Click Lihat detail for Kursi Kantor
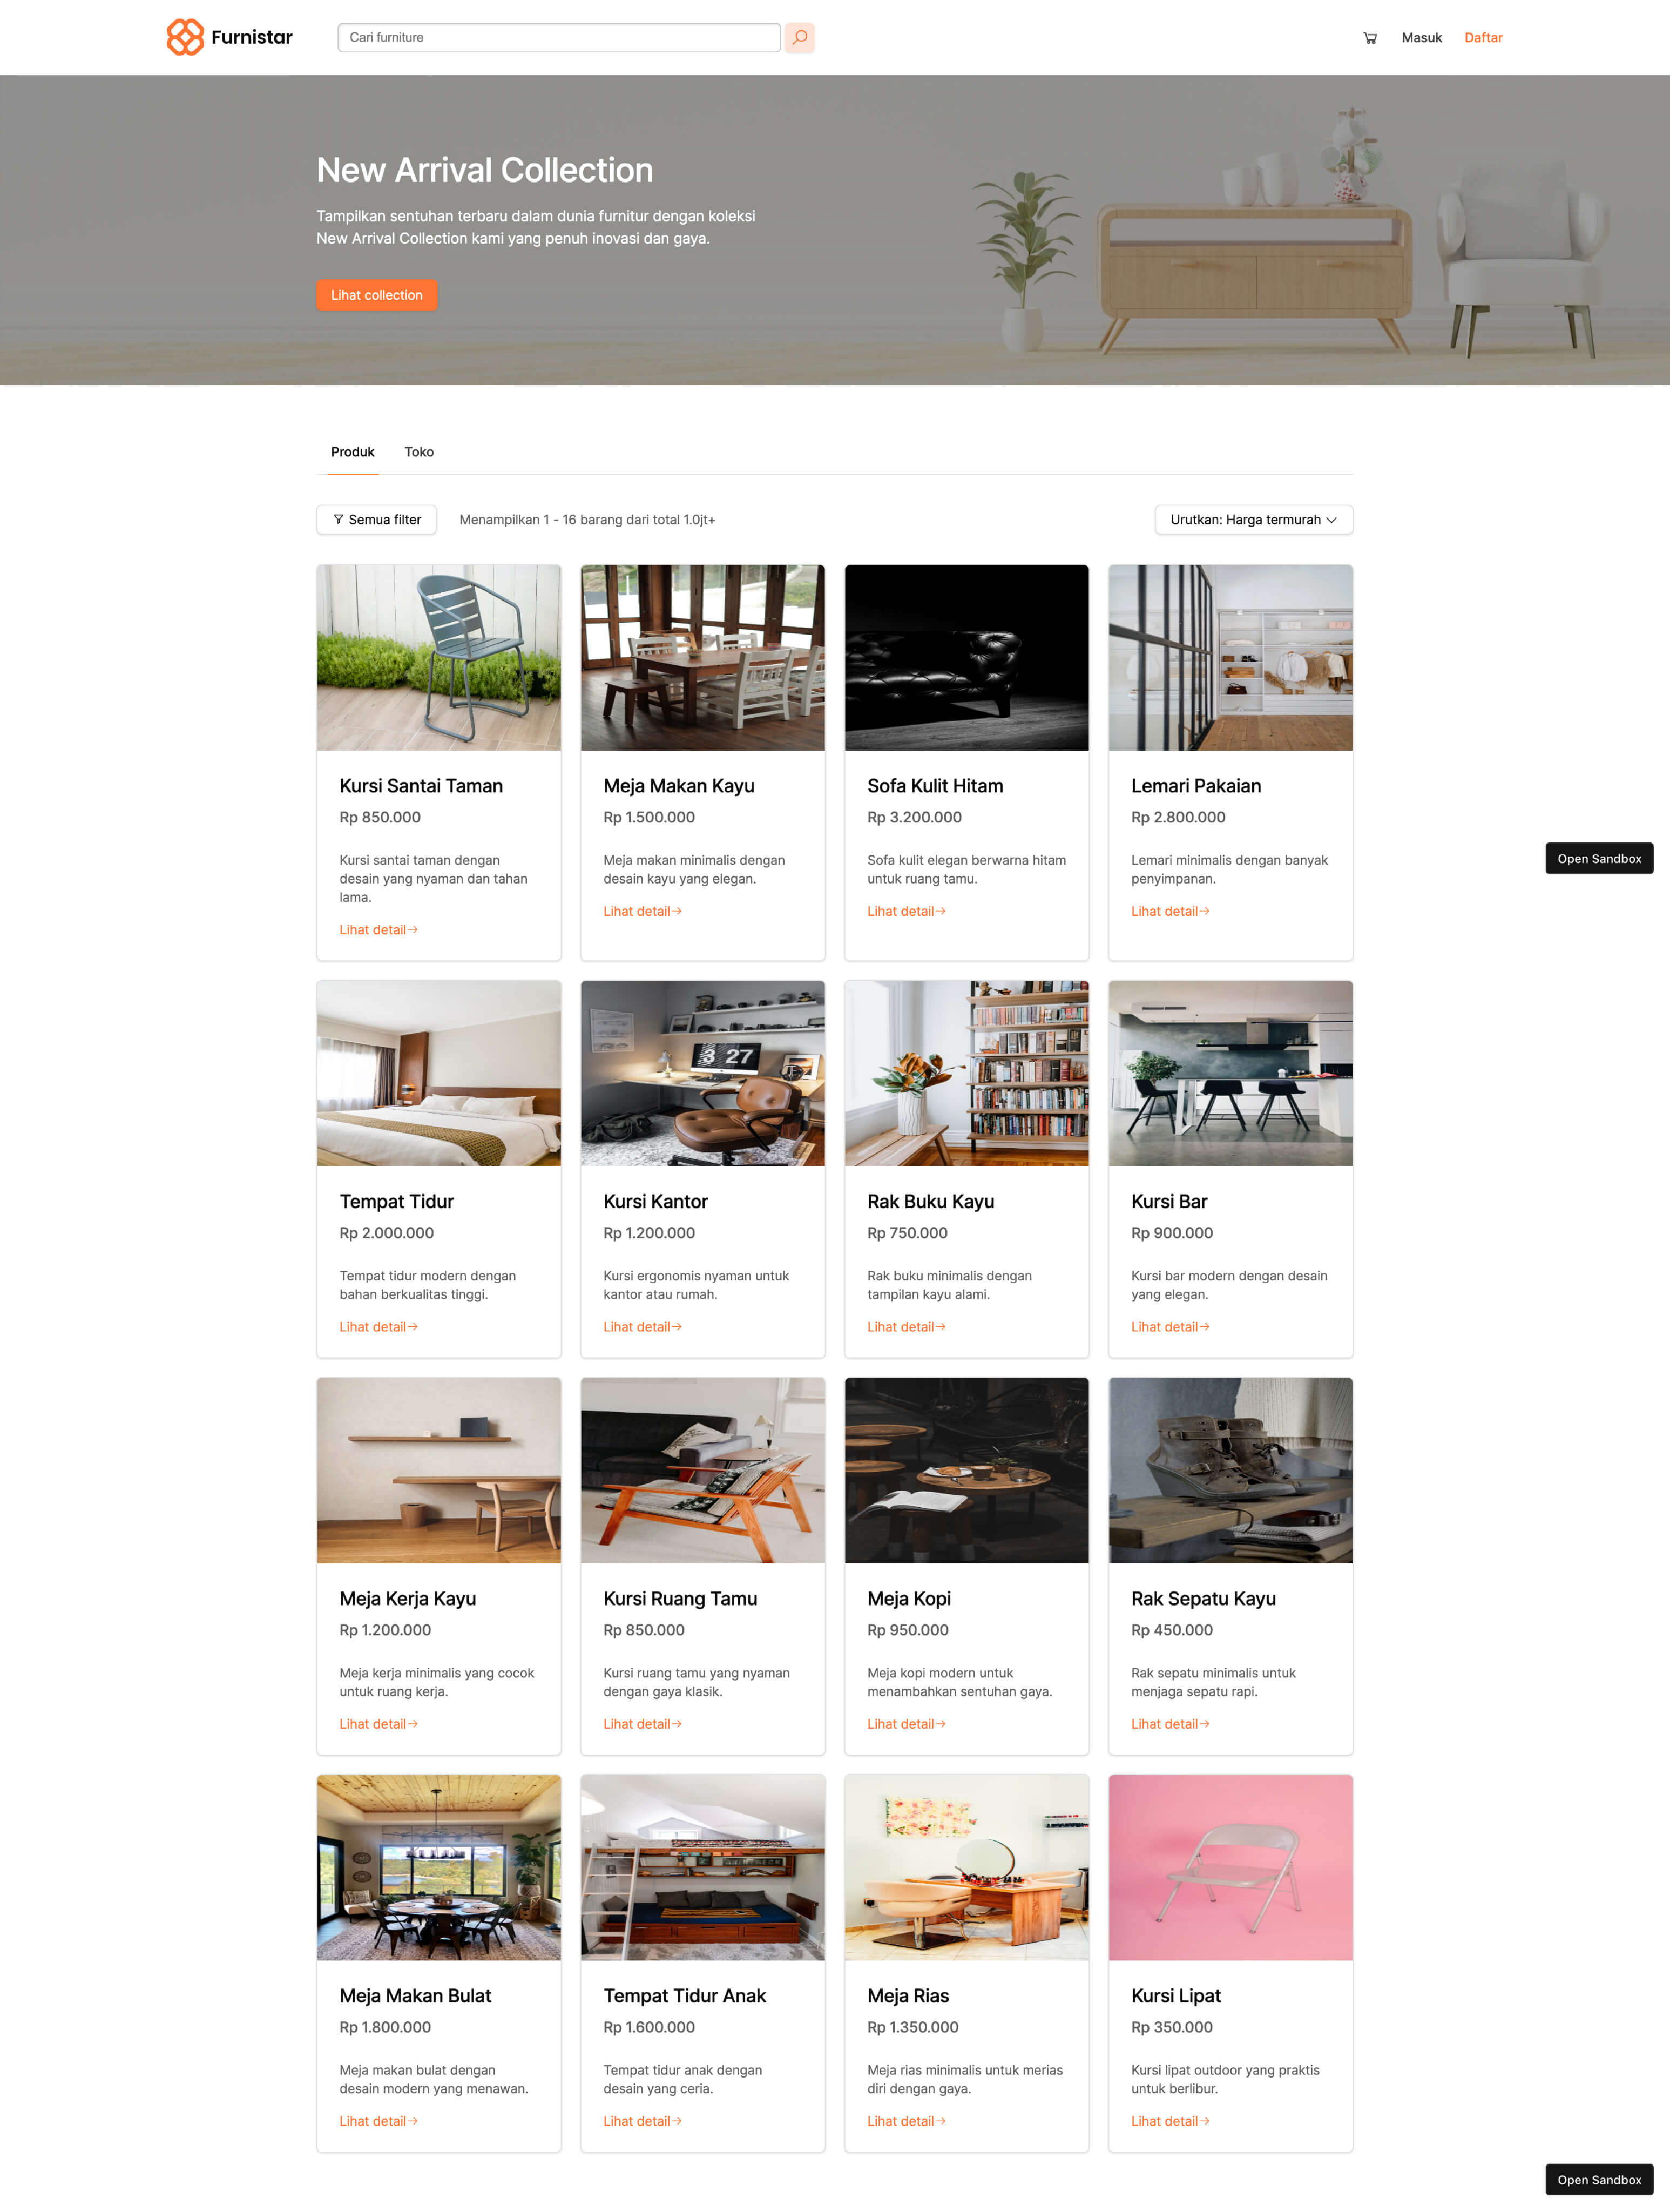1670x2212 pixels. tap(643, 1327)
